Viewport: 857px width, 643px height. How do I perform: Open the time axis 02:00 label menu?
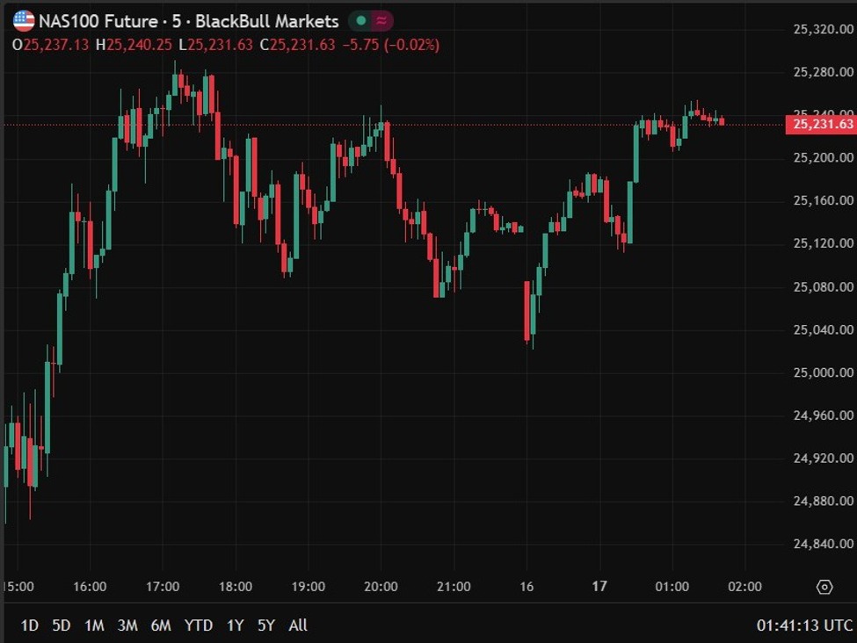coord(745,586)
